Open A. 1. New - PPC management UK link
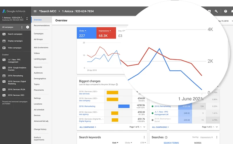 pyautogui.click(x=161, y=113)
